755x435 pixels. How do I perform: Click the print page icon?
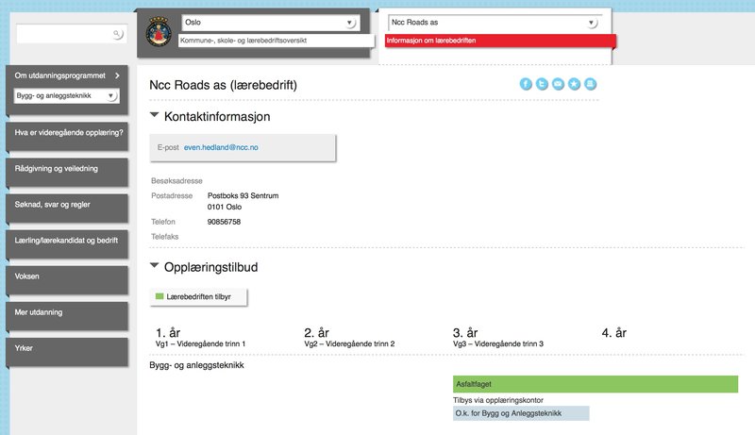(591, 84)
